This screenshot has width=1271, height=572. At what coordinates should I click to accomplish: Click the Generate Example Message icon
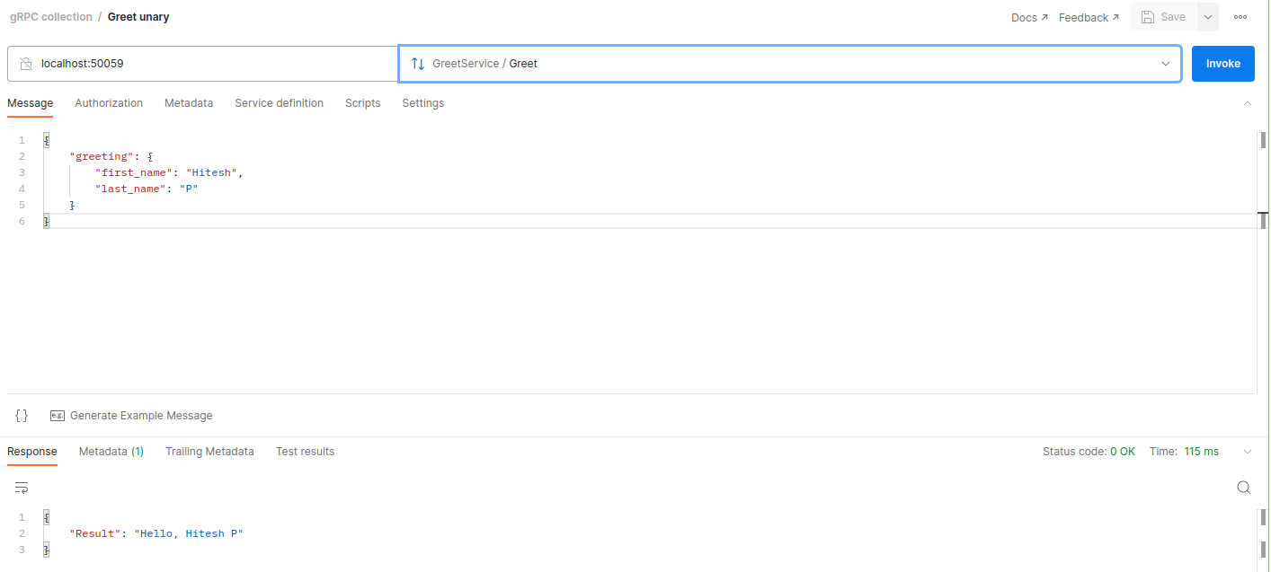pyautogui.click(x=58, y=416)
